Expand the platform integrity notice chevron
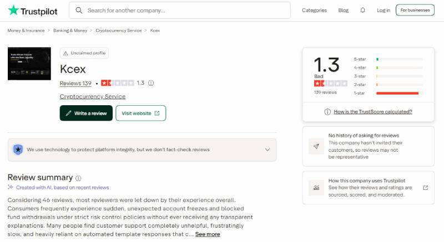The height and width of the screenshot is (242, 444). (268, 150)
